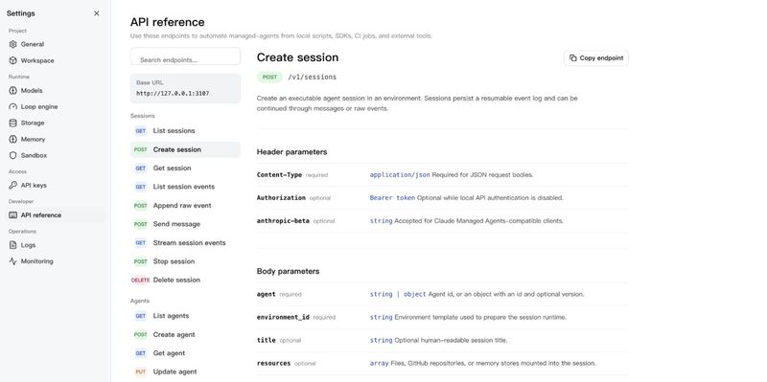Click the Workspace cube icon
The height and width of the screenshot is (382, 767).
click(x=12, y=60)
